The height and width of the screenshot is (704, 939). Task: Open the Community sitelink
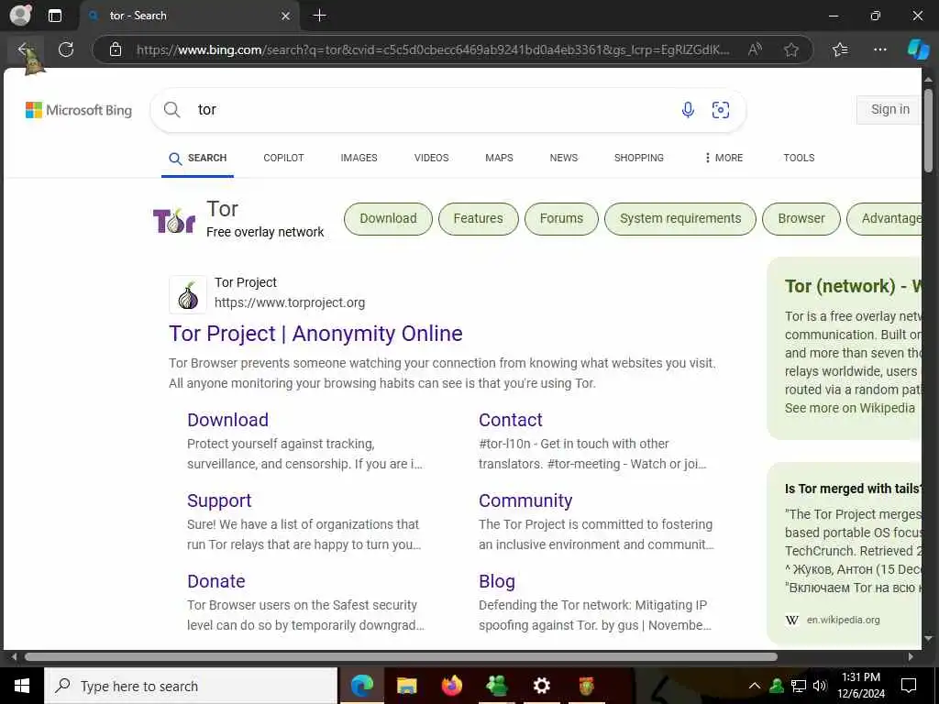pos(525,500)
